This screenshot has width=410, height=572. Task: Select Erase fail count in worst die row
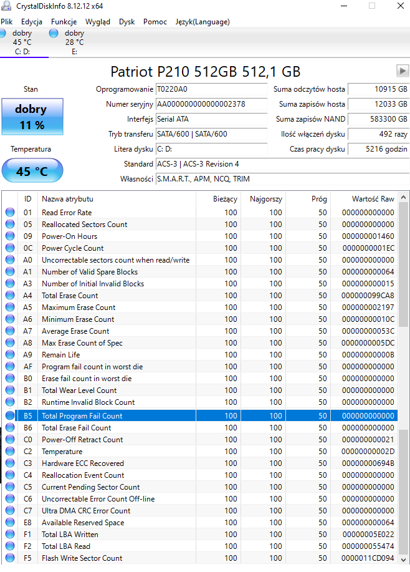click(x=200, y=378)
